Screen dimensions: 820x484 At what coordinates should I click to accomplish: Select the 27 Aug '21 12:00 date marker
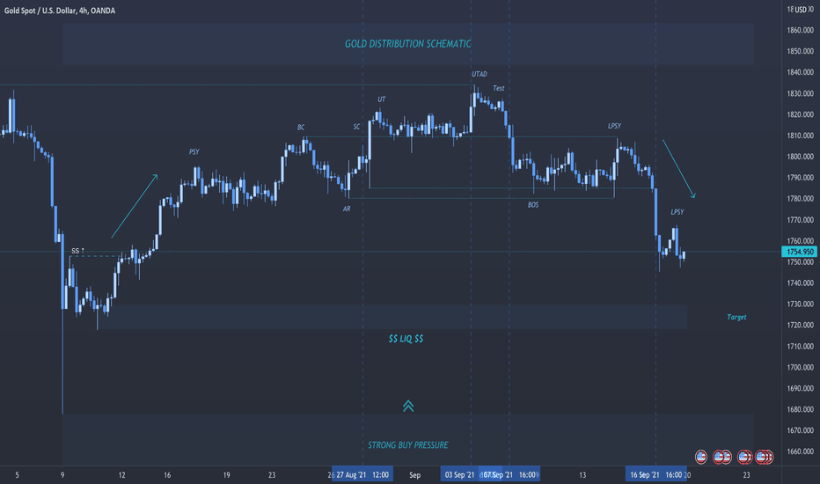[x=362, y=474]
